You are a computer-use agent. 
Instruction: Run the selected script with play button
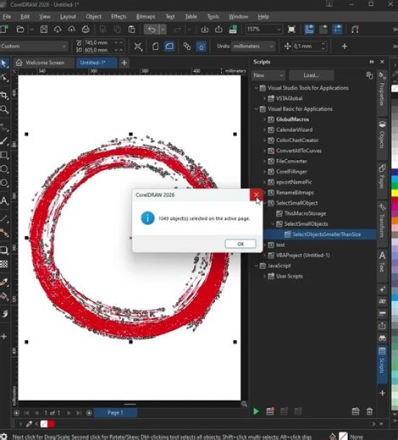[x=256, y=411]
